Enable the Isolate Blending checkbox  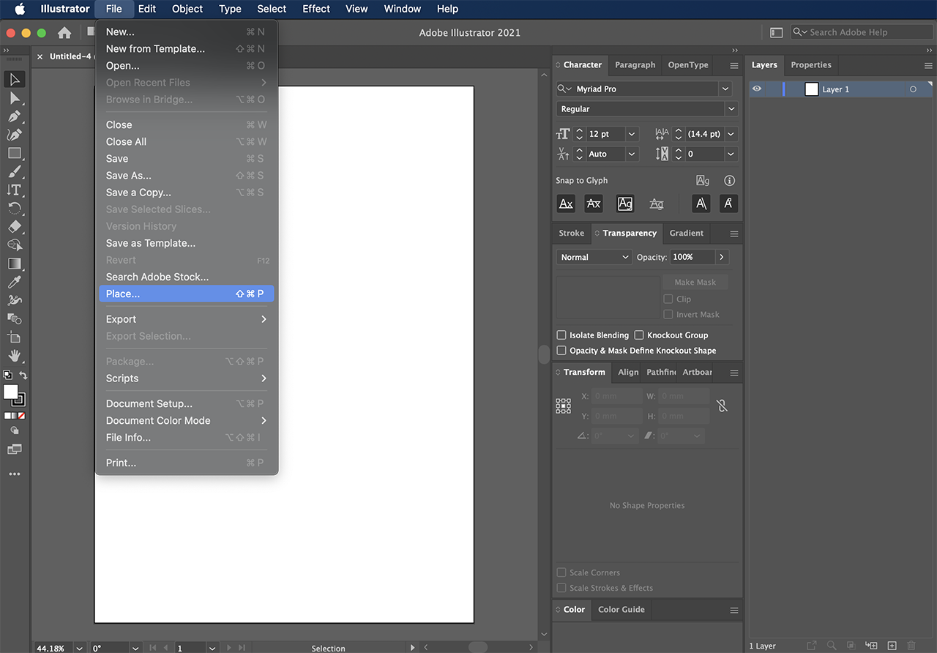[x=561, y=335]
